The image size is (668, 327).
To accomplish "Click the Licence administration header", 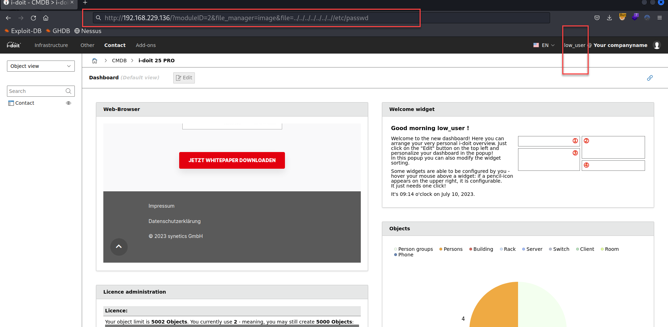I will tap(232, 292).
